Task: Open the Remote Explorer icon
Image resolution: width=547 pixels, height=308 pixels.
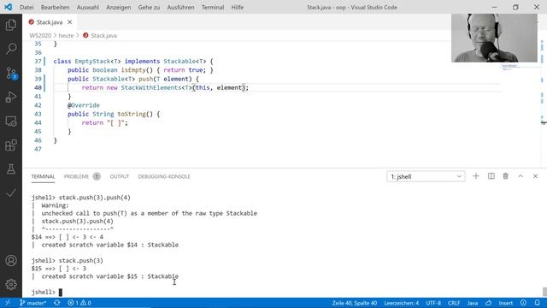Action: pos(11,121)
